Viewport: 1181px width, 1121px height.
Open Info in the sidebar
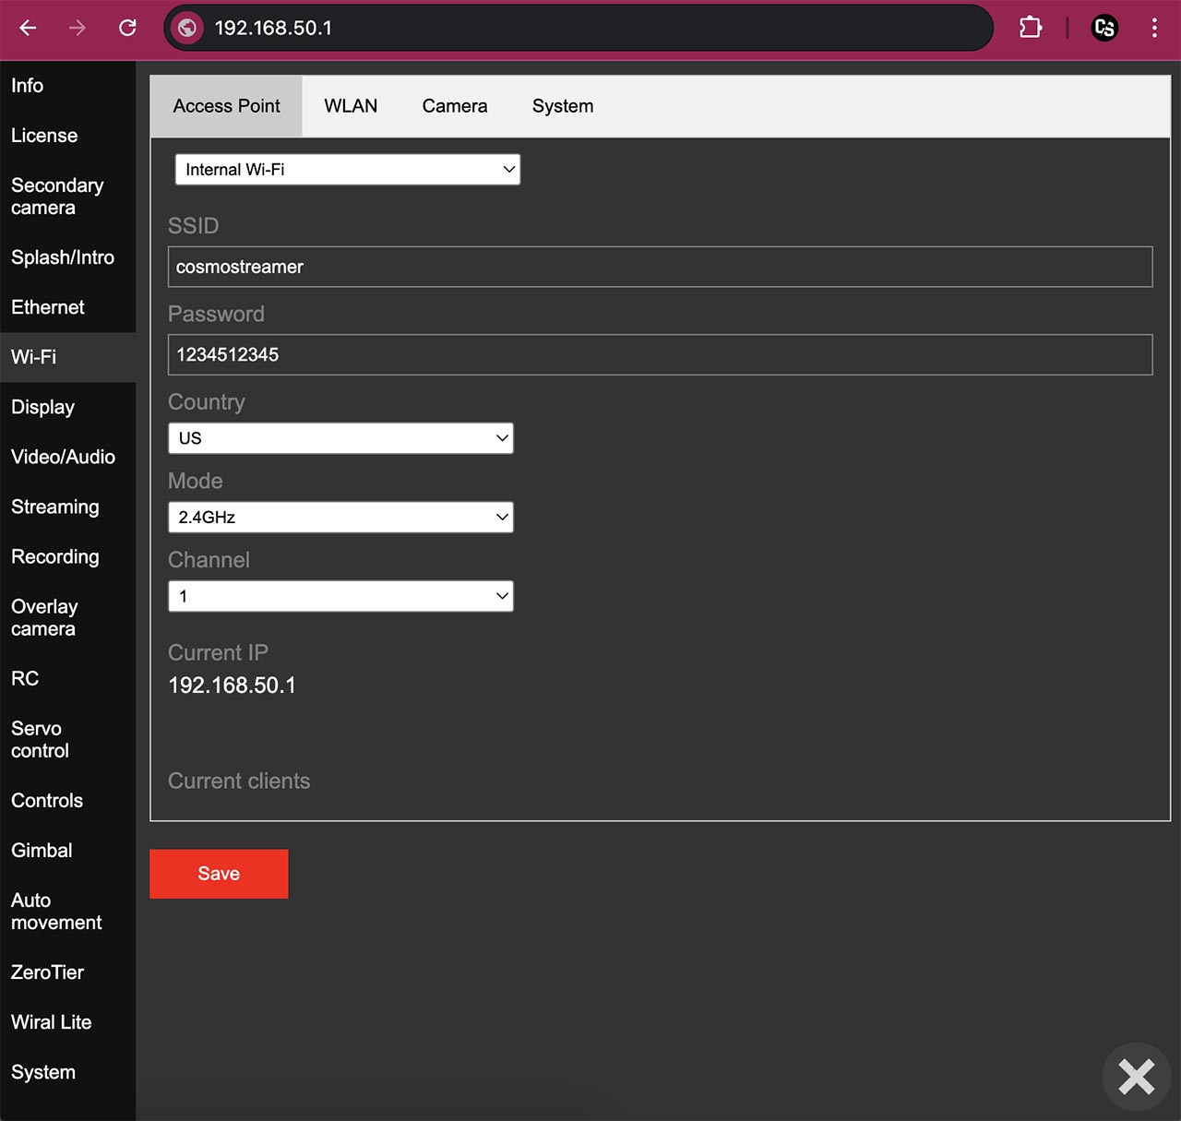point(67,86)
